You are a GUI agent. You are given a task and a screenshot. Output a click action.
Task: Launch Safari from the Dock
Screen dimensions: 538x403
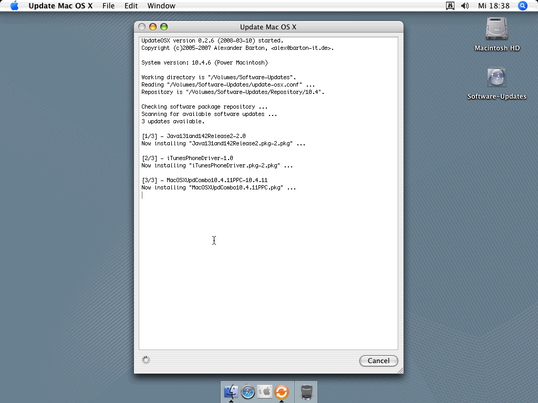coord(248,391)
